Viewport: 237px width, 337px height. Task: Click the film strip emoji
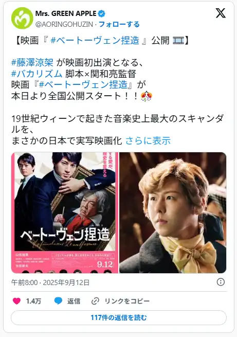click(x=178, y=41)
